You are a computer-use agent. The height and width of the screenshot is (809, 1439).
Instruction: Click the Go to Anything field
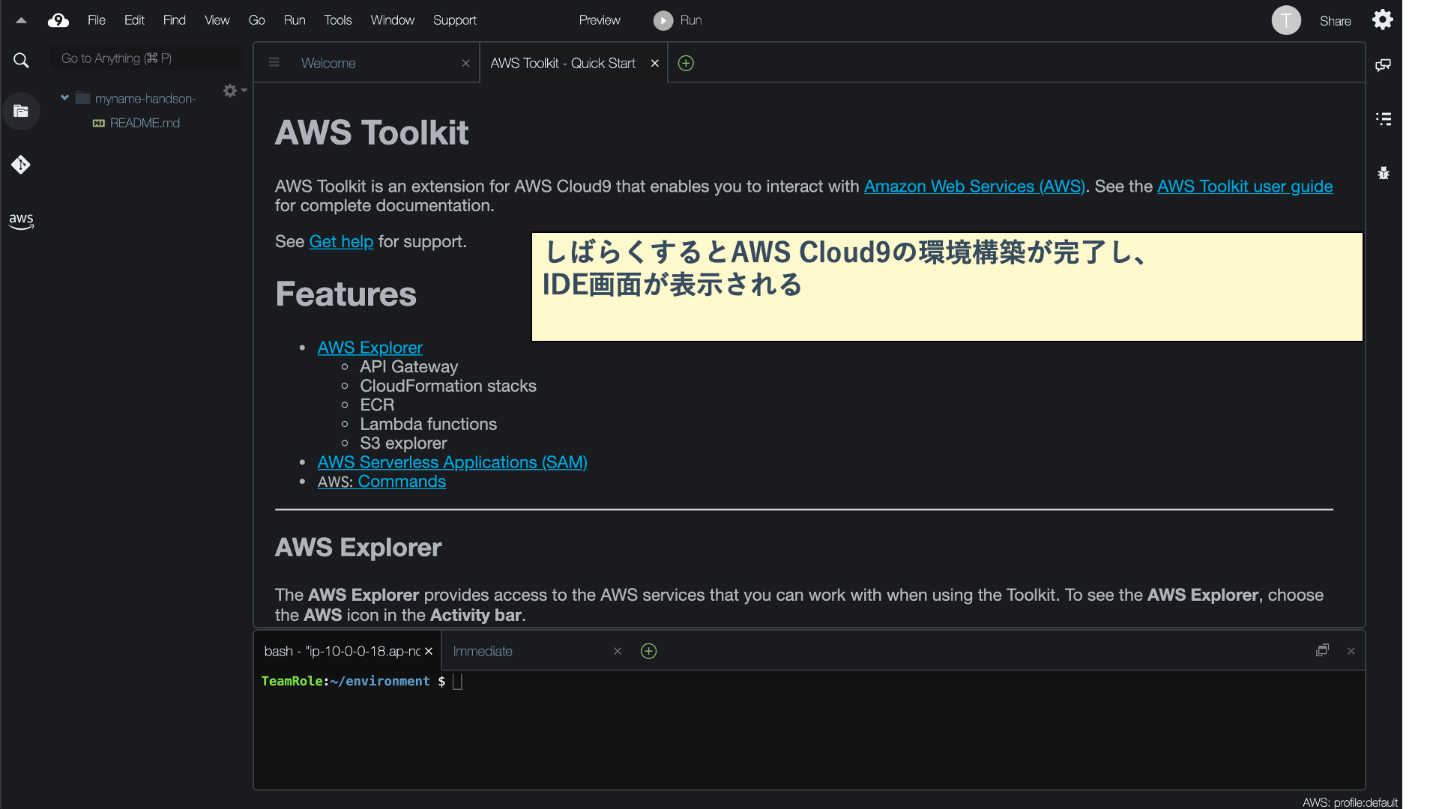(147, 58)
